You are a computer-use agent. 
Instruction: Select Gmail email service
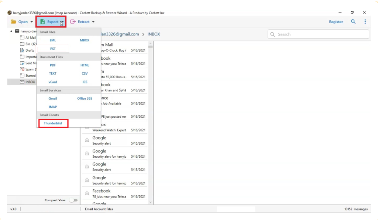pos(53,98)
